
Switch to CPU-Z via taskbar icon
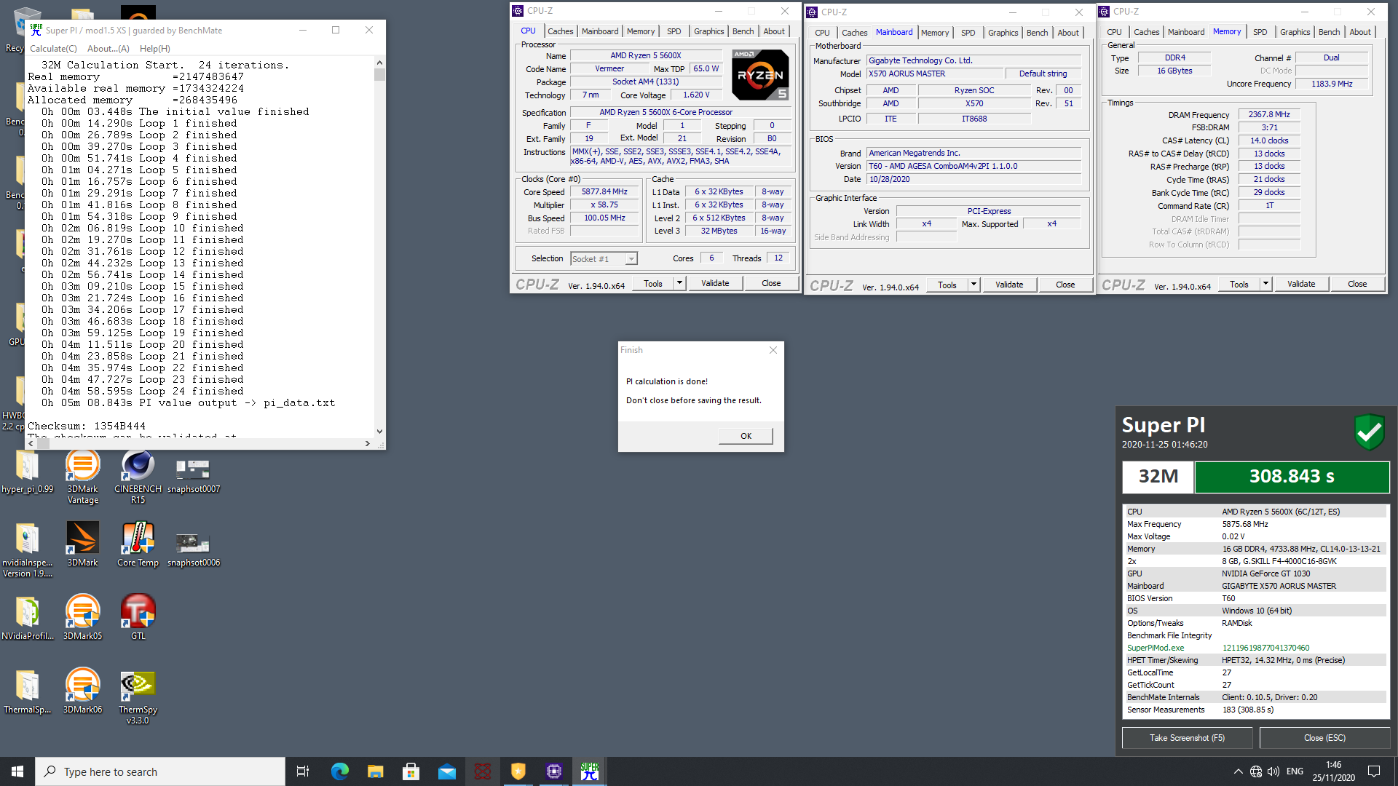point(554,771)
